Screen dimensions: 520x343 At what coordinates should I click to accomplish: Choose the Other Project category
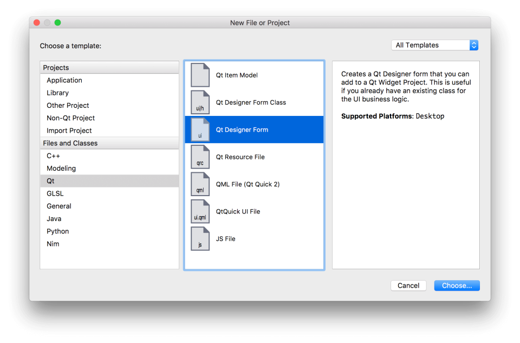click(68, 105)
